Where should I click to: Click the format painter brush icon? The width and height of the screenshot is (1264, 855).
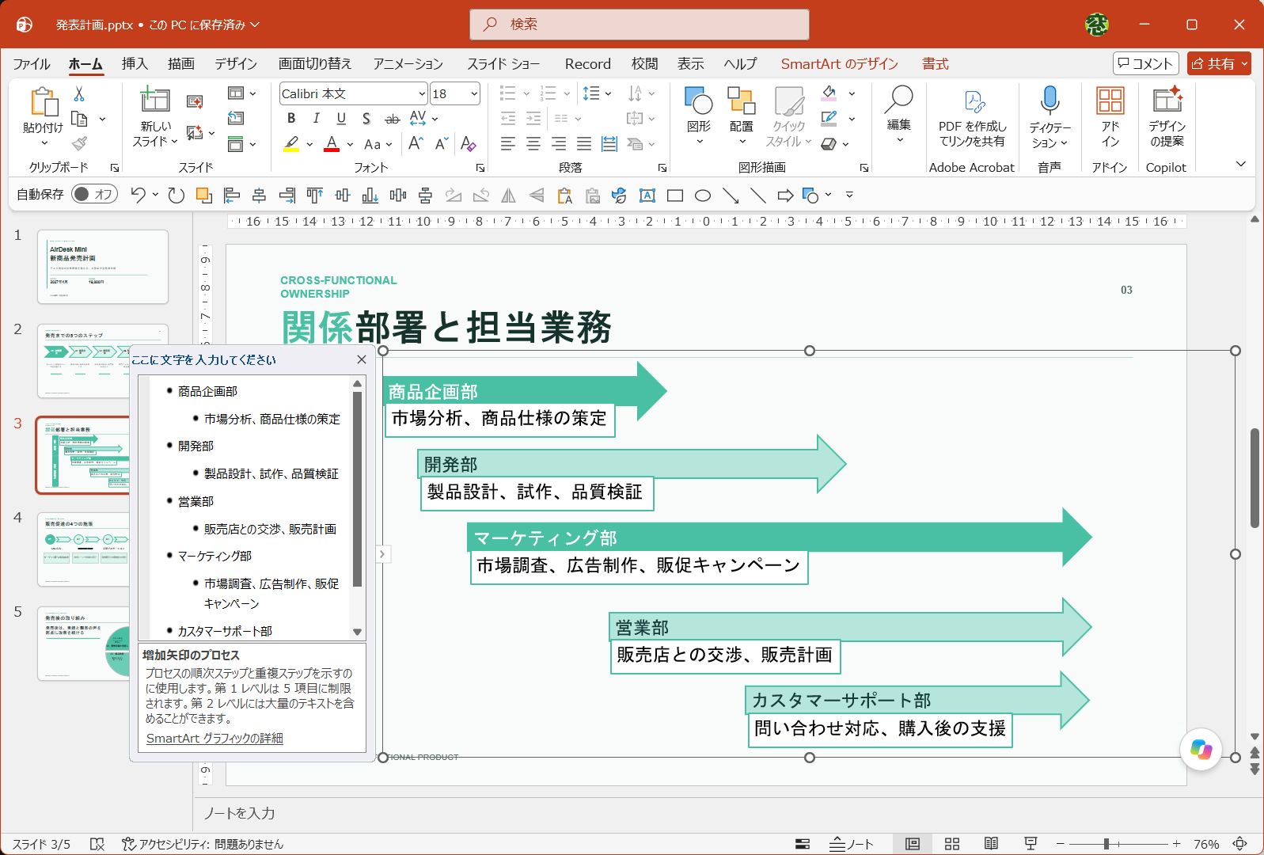click(79, 143)
